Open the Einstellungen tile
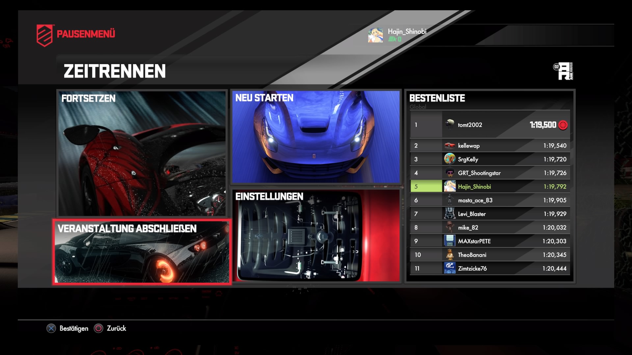The width and height of the screenshot is (632, 355). (316, 235)
